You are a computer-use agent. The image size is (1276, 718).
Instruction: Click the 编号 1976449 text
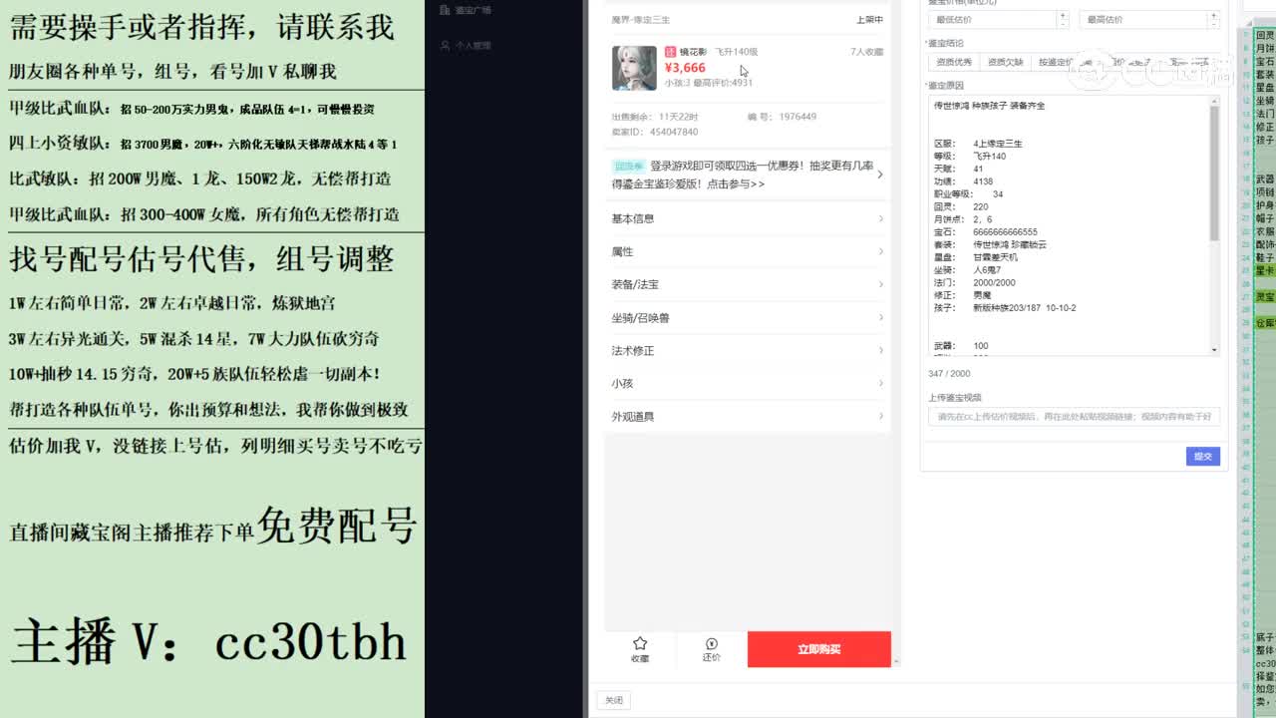point(782,117)
